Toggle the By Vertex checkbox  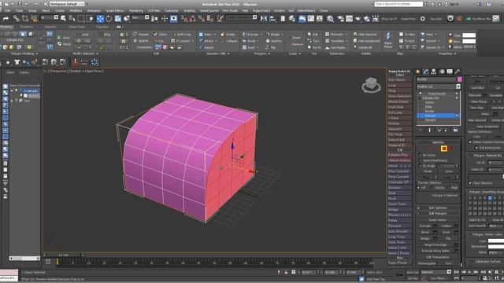coord(420,155)
